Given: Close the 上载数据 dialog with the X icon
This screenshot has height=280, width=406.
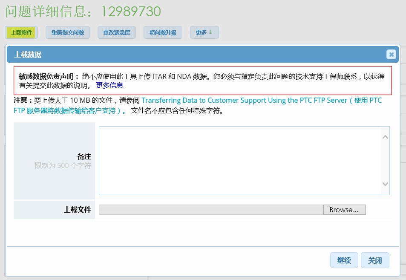Looking at the screenshot, I should [x=391, y=54].
